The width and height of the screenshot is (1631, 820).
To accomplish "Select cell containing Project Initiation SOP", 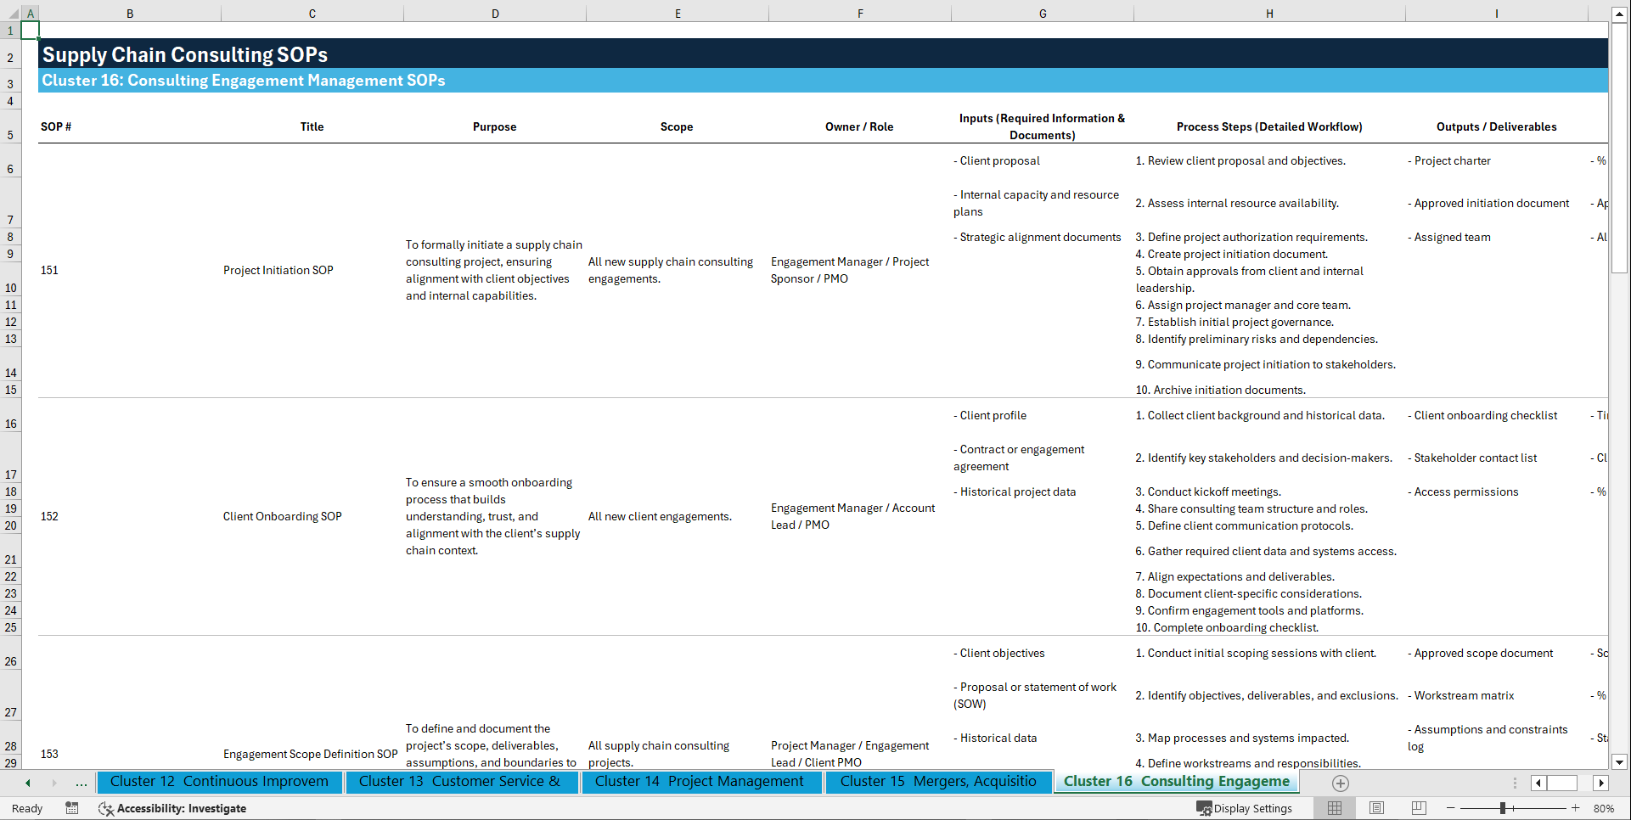I will (278, 270).
